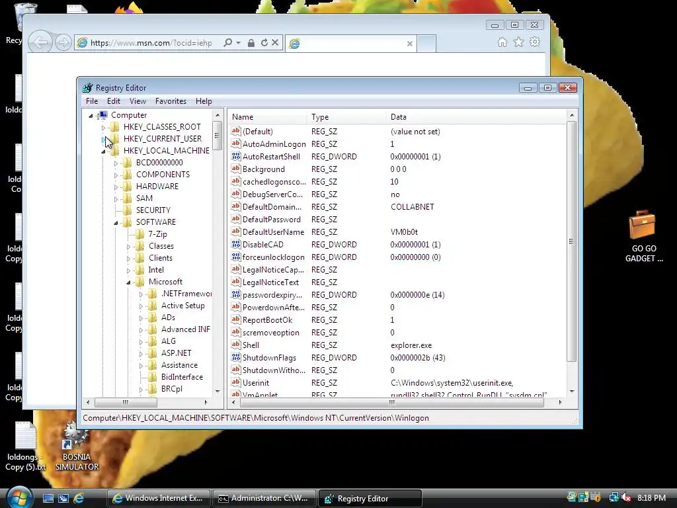Open the View menu in Registry Editor
The image size is (677, 508).
[x=138, y=101]
